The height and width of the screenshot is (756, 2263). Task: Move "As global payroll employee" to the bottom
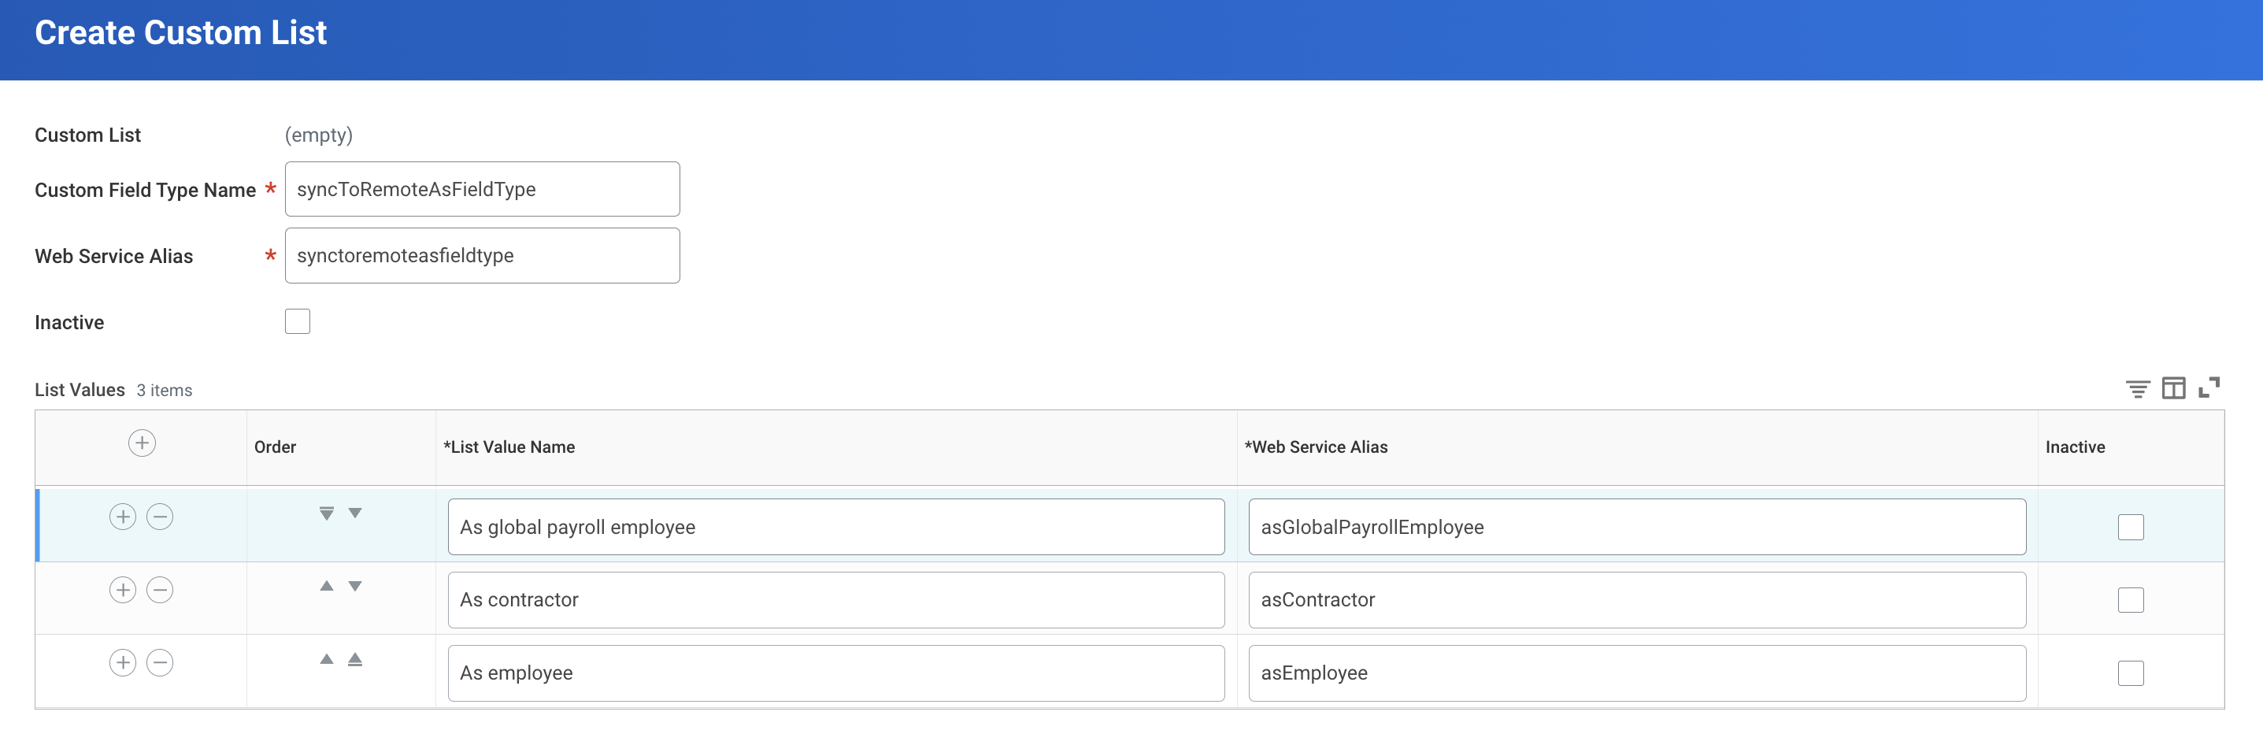pos(326,513)
